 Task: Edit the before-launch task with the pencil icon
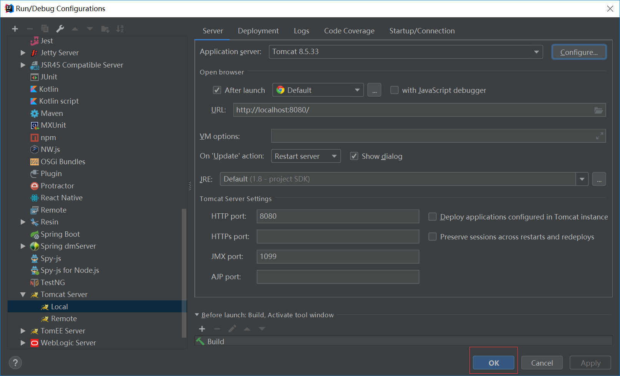tap(232, 329)
